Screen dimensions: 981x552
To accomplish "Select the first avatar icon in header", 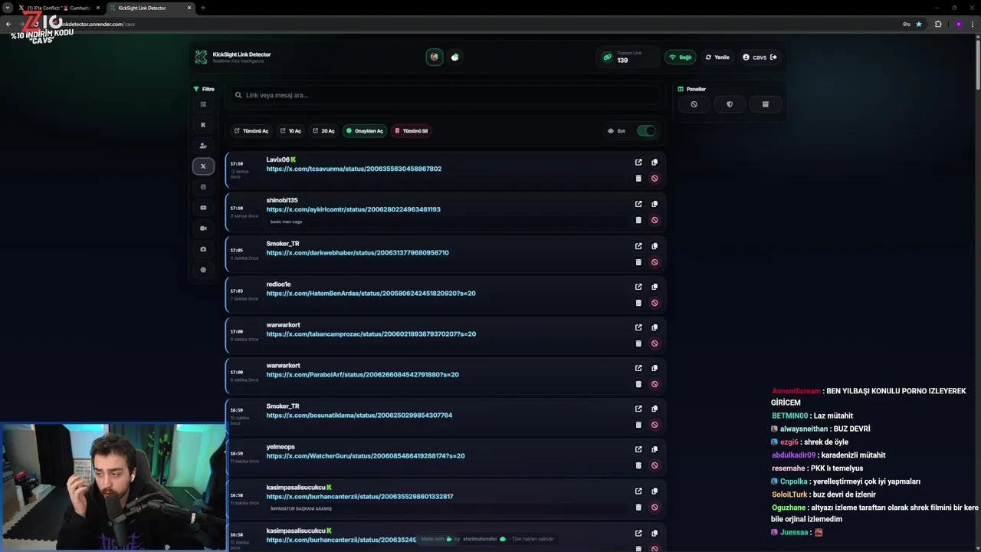I will 435,57.
